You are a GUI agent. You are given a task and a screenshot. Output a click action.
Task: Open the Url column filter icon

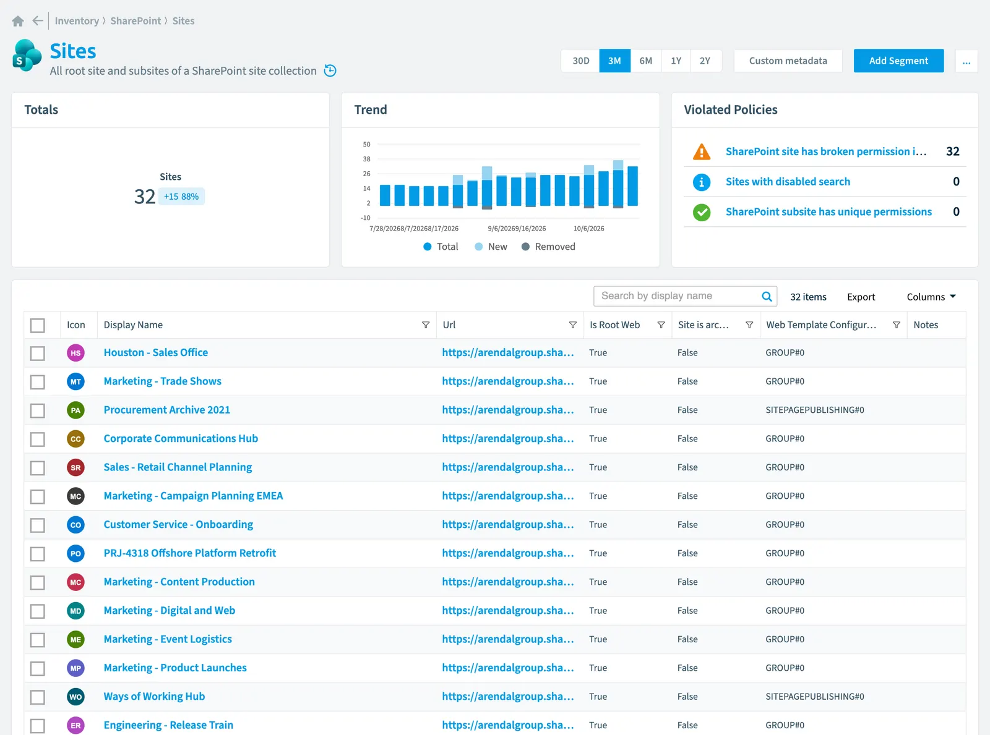tap(573, 325)
